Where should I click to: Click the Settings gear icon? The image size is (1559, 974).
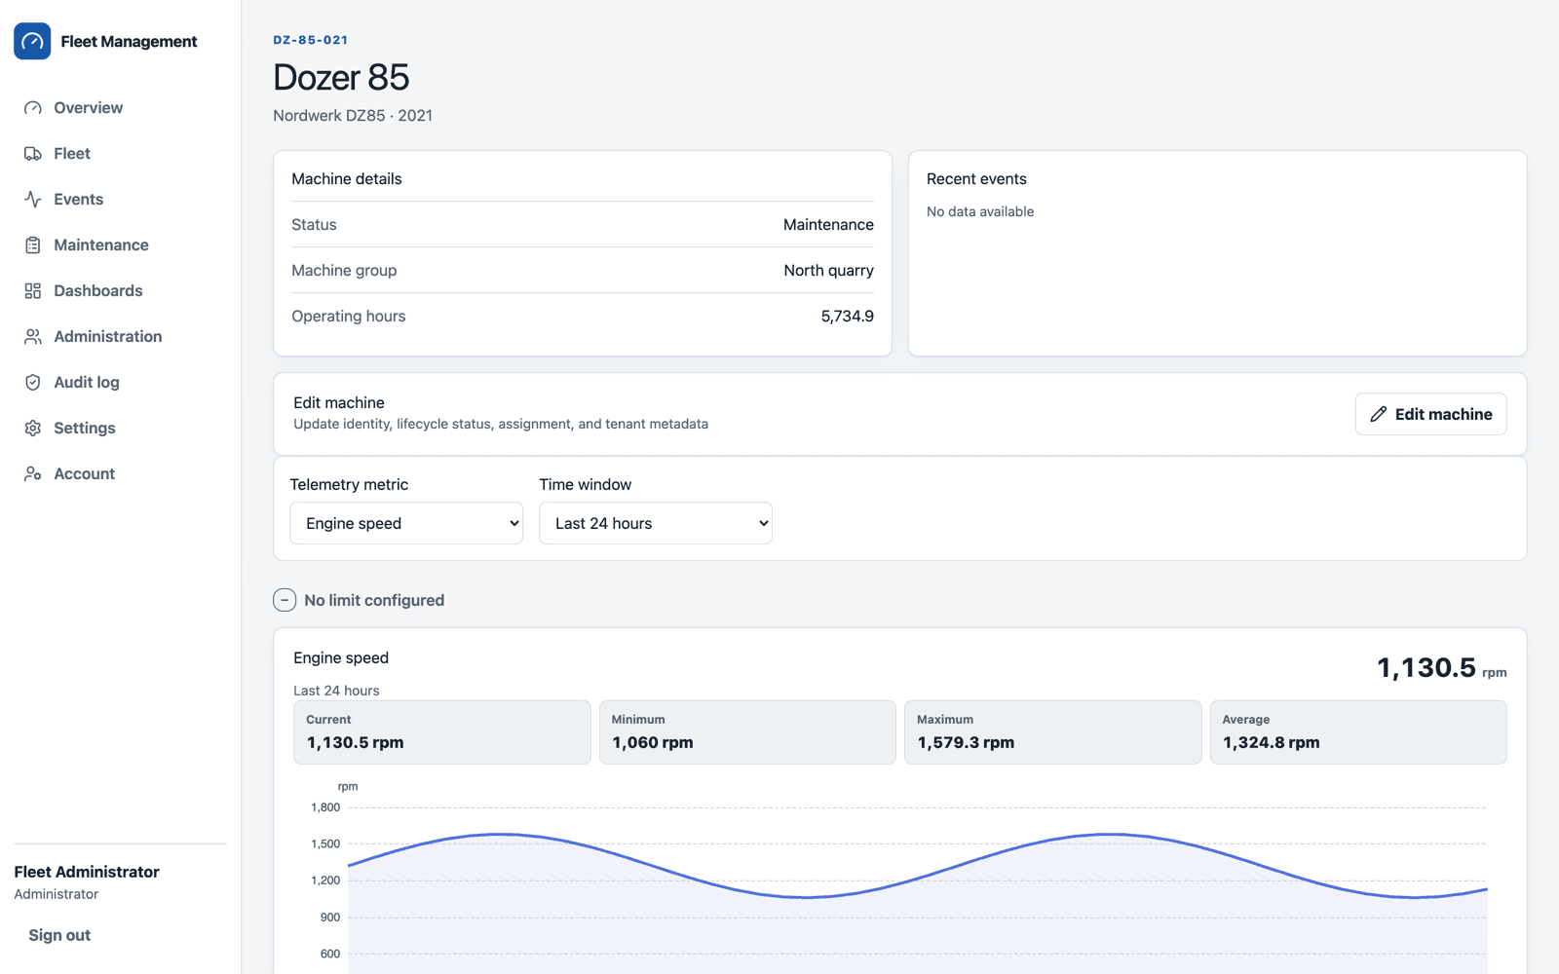click(33, 429)
